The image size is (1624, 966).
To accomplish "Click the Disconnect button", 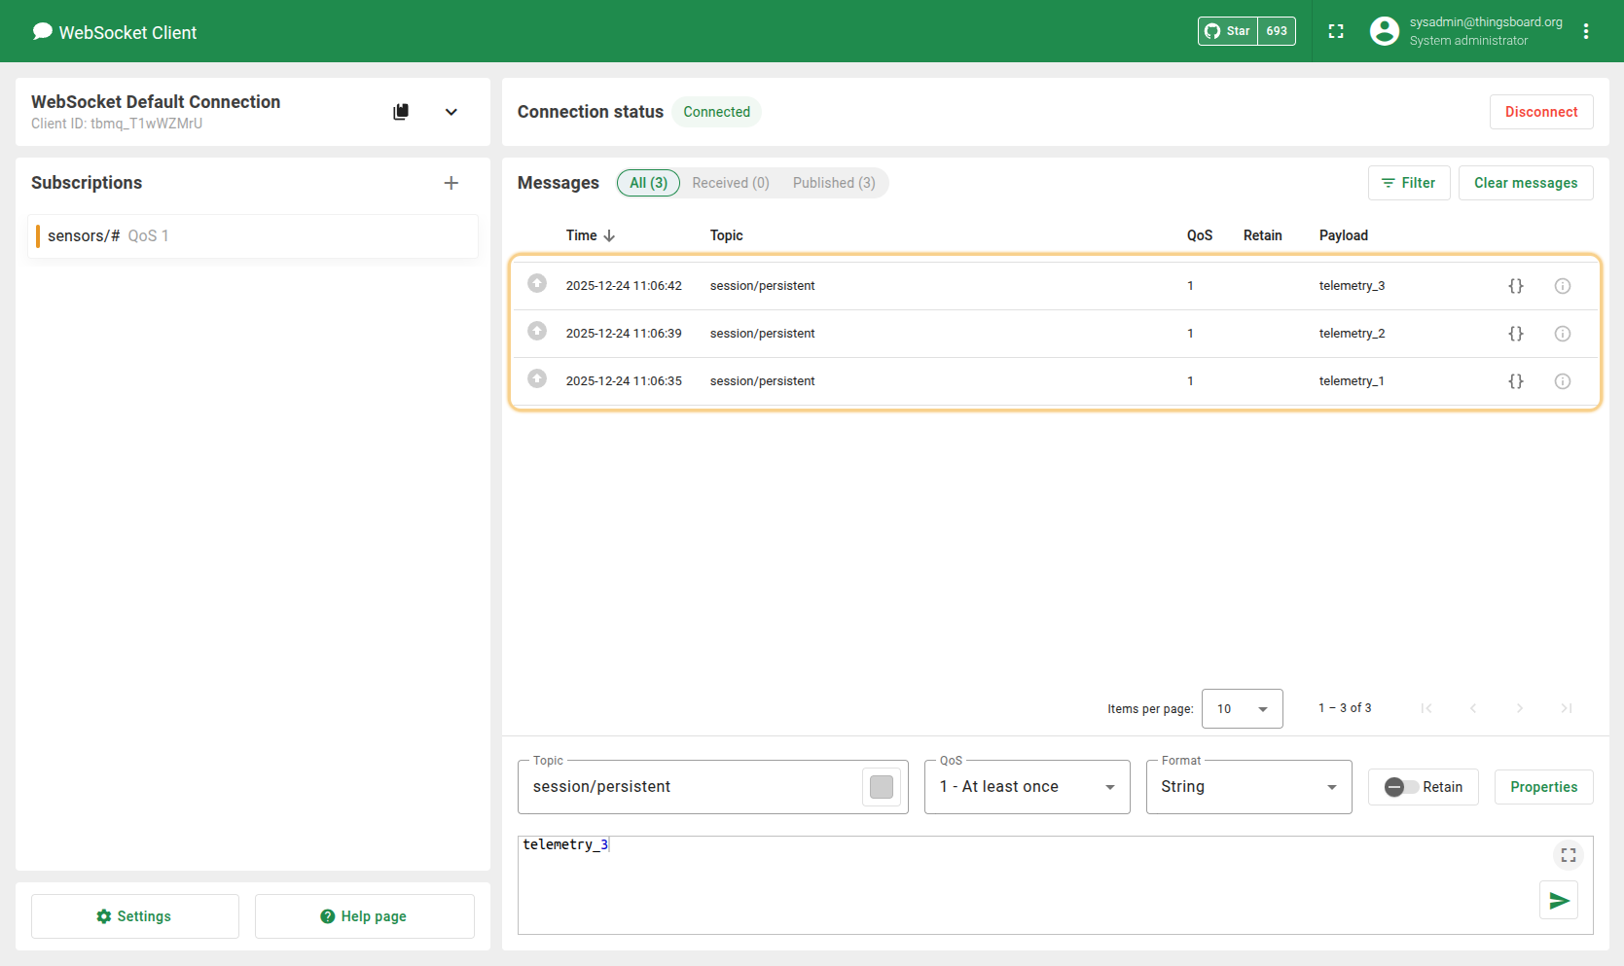I will pyautogui.click(x=1541, y=112).
